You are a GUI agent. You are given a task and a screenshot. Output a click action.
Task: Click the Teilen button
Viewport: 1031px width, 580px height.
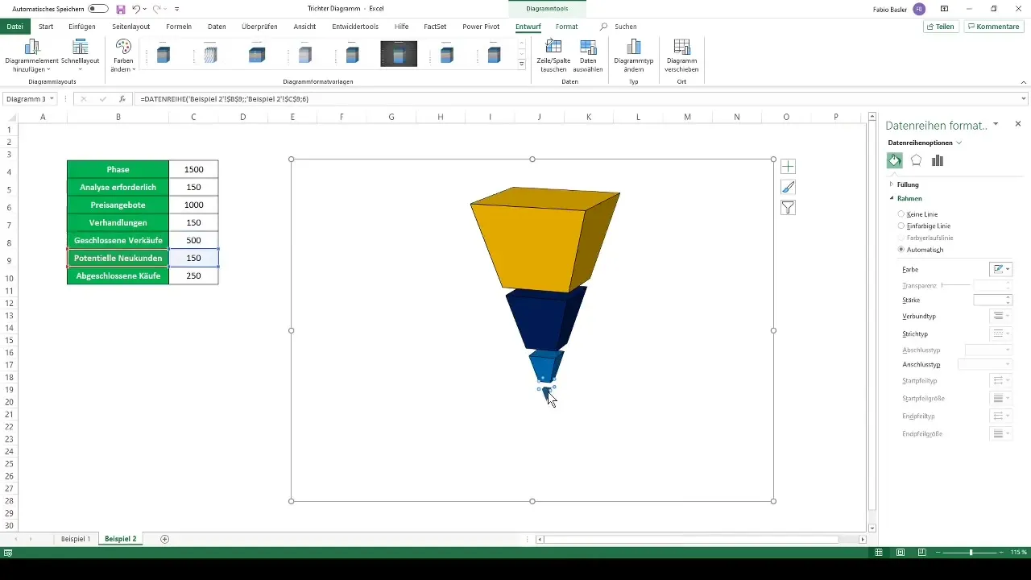[941, 27]
